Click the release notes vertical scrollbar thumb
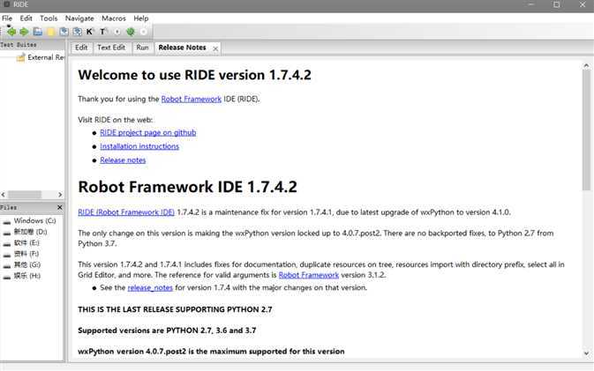The image size is (594, 371). pos(586,130)
